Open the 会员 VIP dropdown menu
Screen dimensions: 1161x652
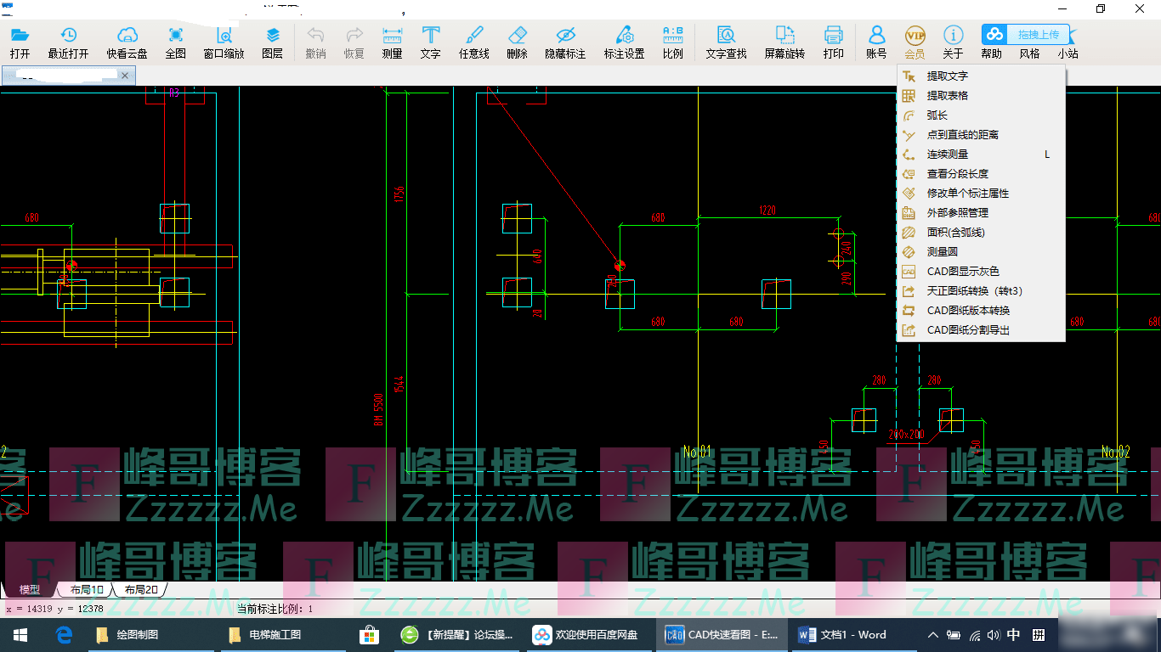click(x=915, y=42)
